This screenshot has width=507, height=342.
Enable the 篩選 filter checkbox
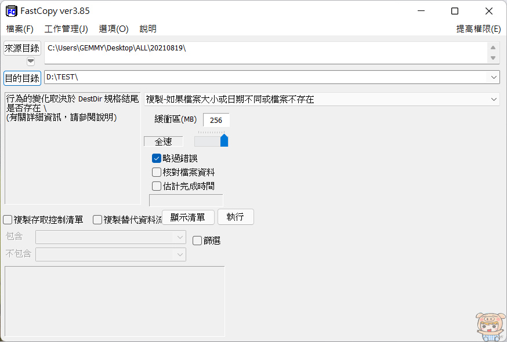pyautogui.click(x=197, y=241)
